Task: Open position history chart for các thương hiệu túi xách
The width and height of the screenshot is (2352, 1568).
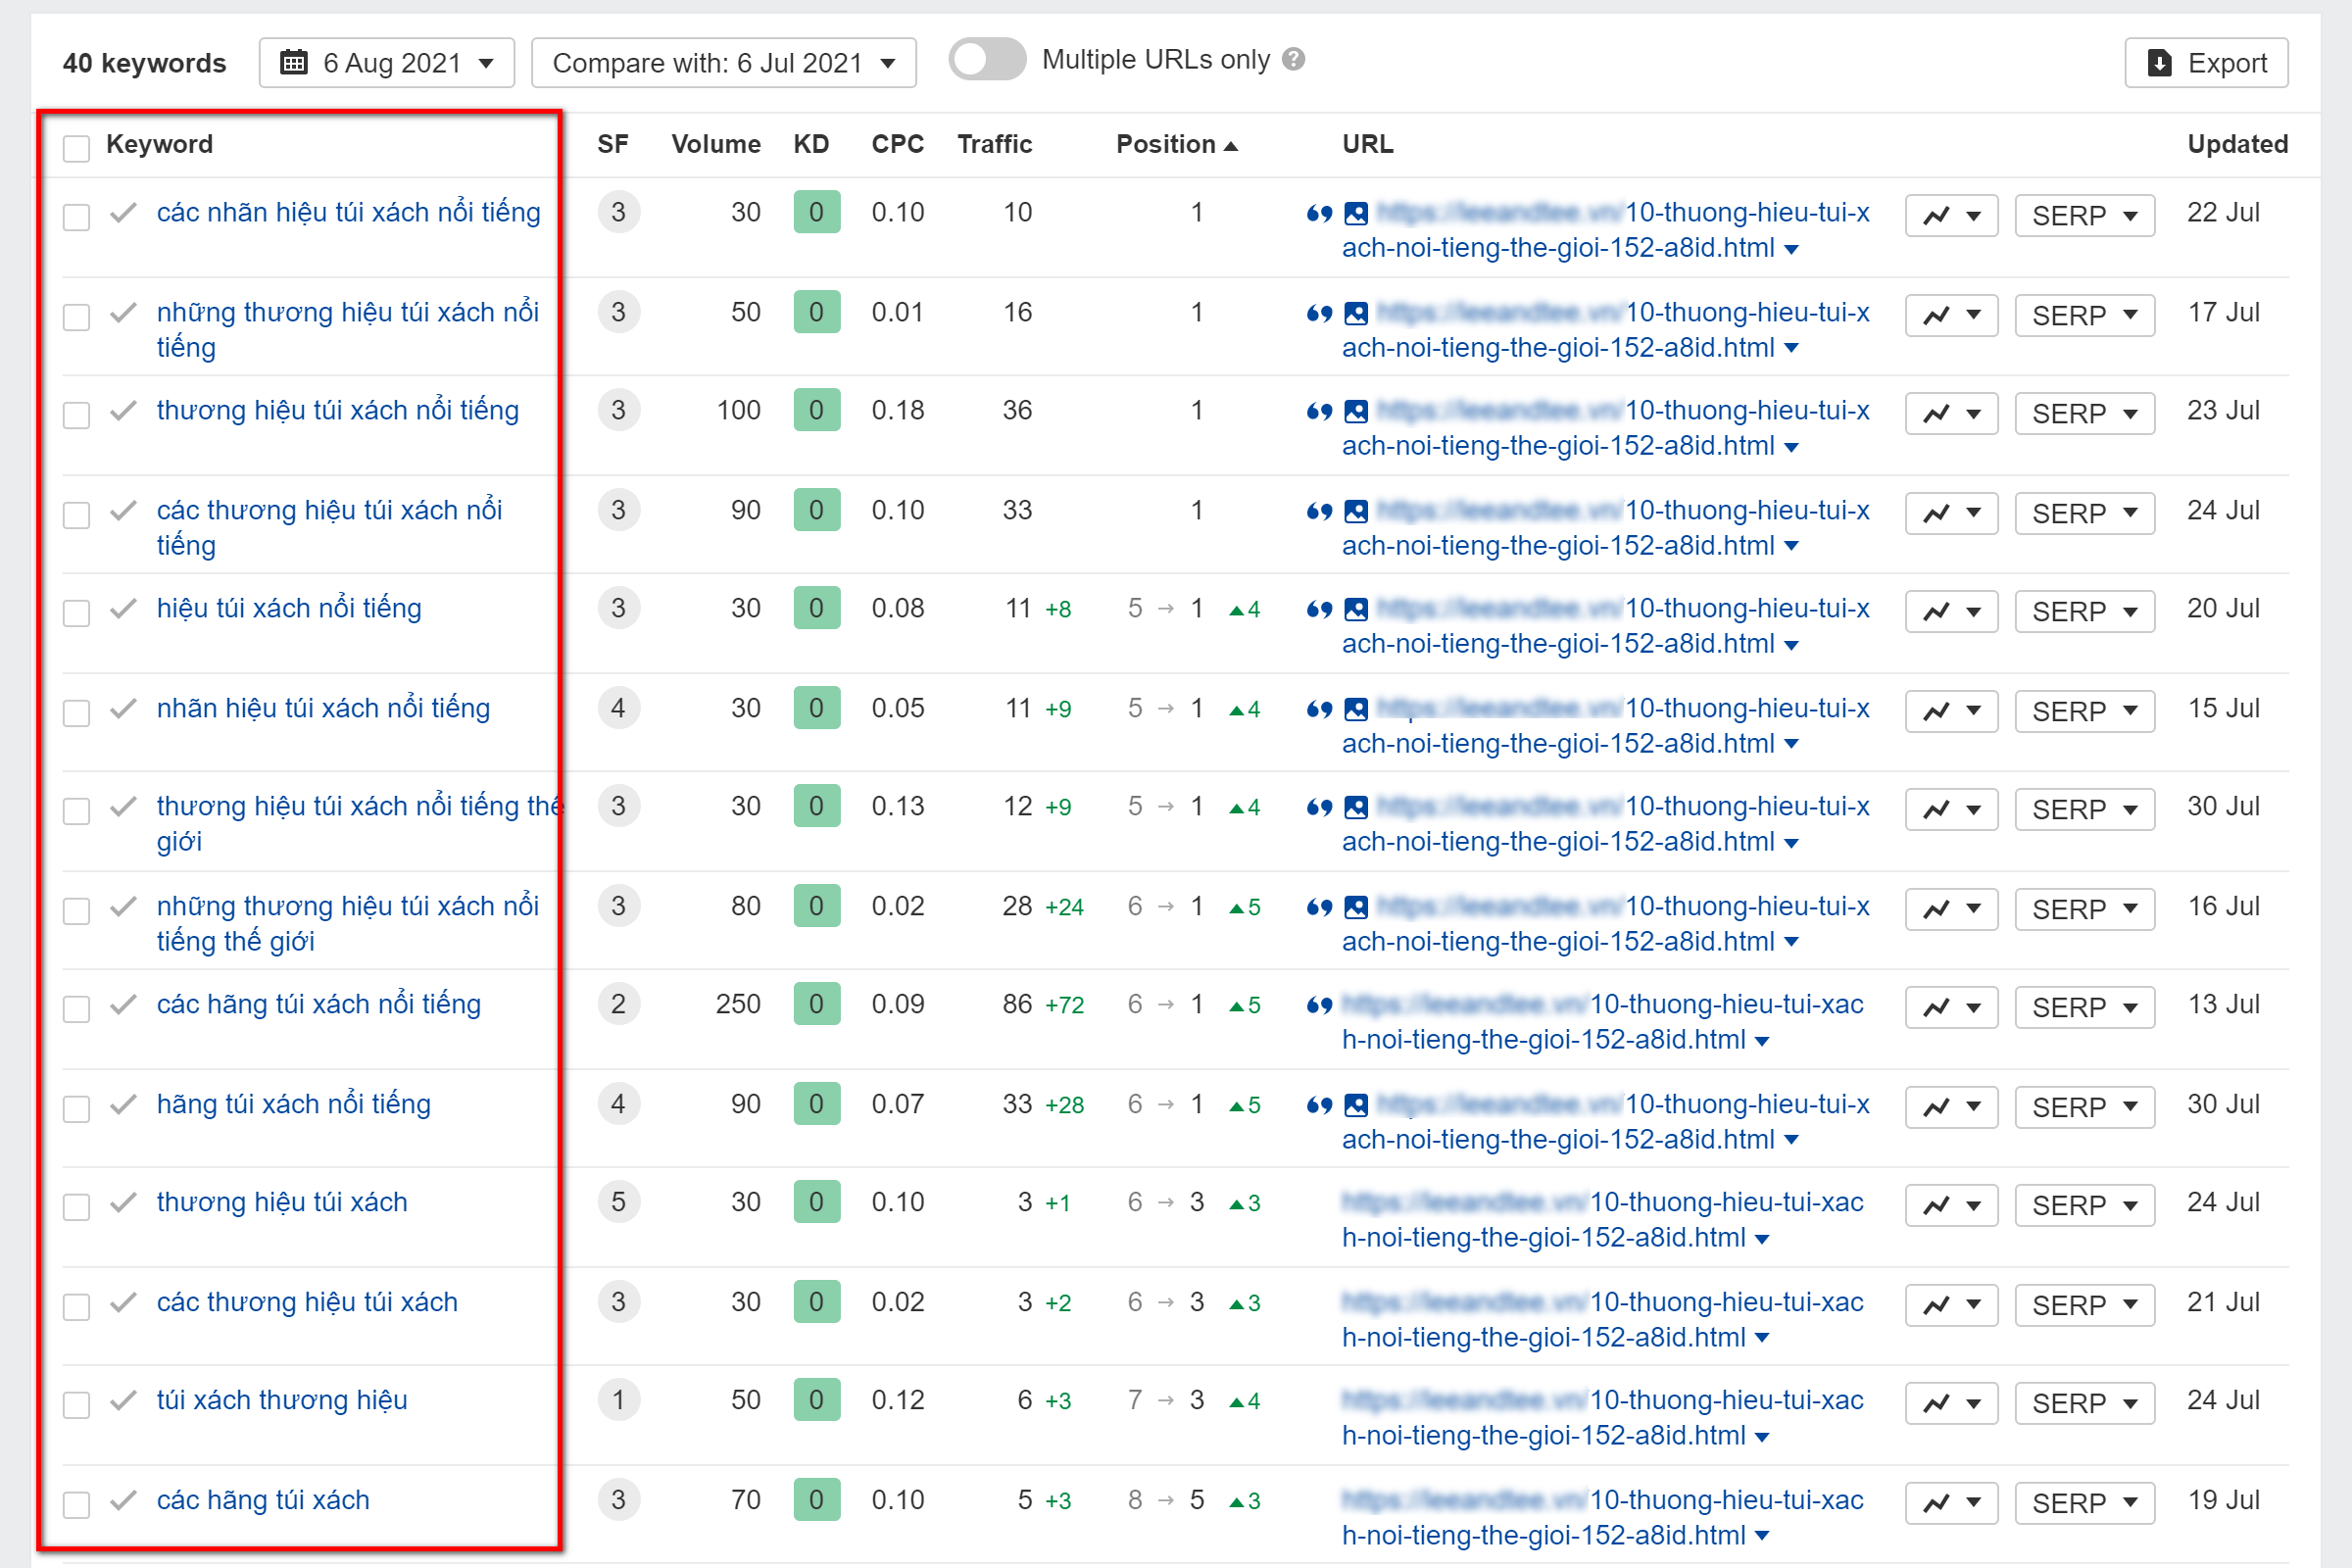Action: click(x=1951, y=1305)
